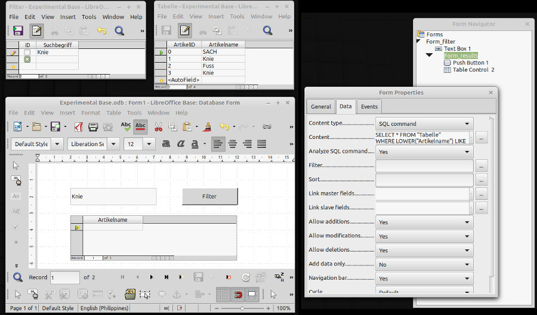537x315 pixels.
Task: Click the Copy icon in Form1 toolbar
Action: pyautogui.click(x=172, y=126)
